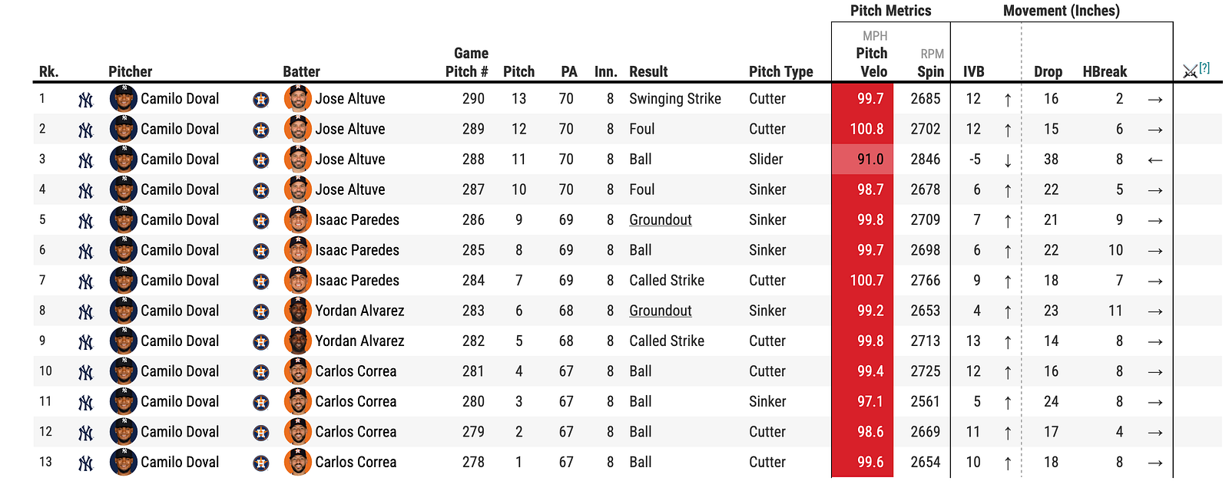Open the Groundout link for Yordan Alvarez

click(661, 311)
